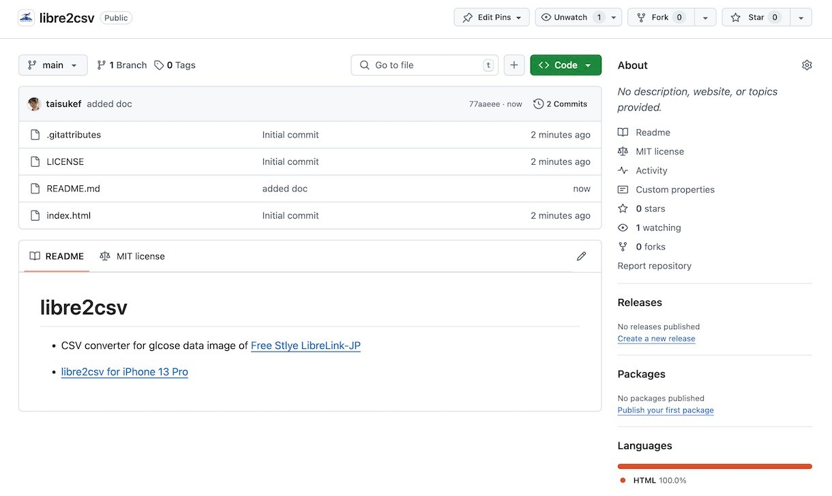Screen dimensions: 832x496
Task: Click the star icon beside 0 stars
Action: click(623, 208)
